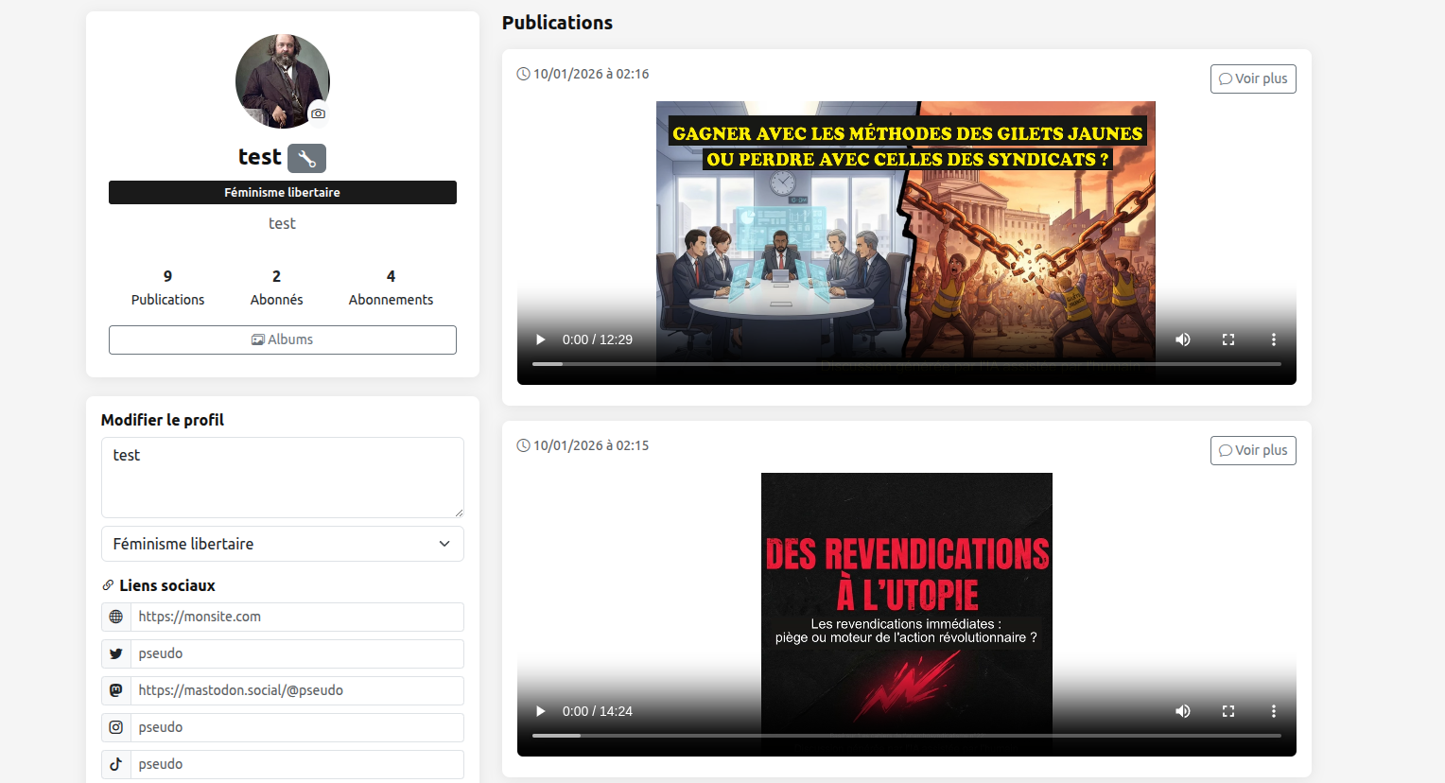
Task: Play the Gilets Jaunes video
Action: click(x=541, y=339)
